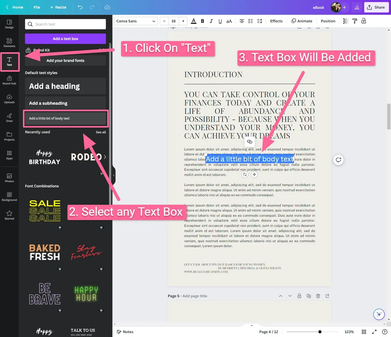Select the HAPPY HOUR neon font combination
Screen dimensions: 391x337
[x=86, y=294]
